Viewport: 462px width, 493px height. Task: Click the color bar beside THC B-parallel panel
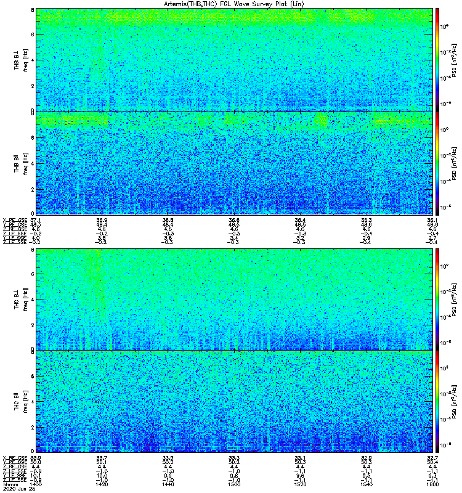tap(437, 402)
